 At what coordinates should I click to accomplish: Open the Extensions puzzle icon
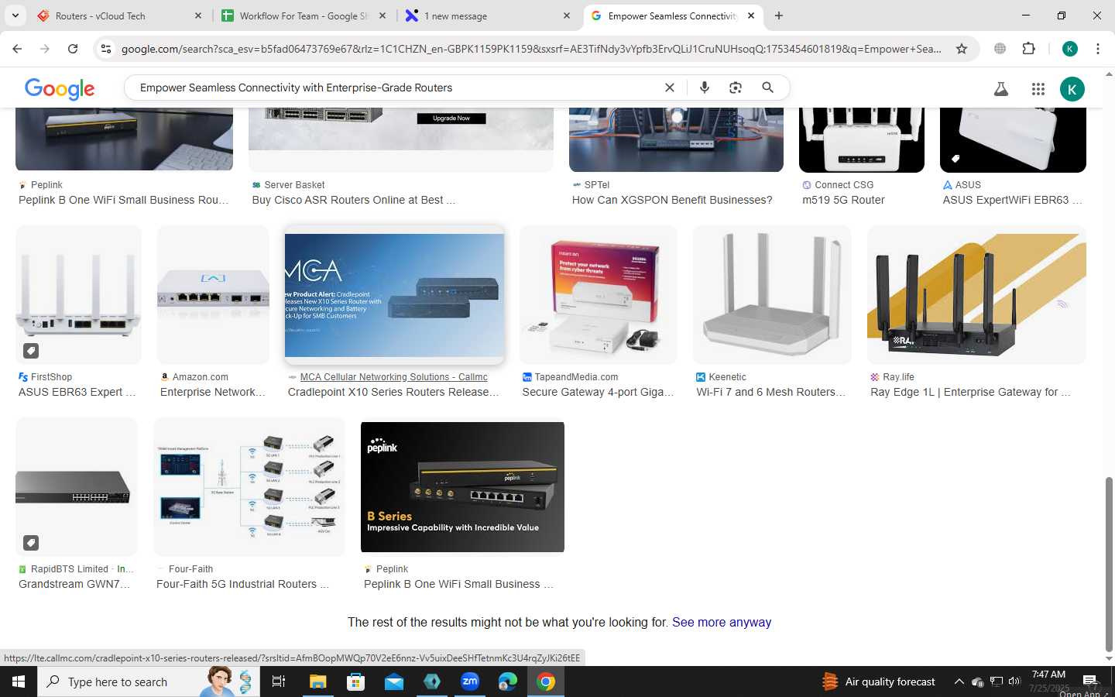coord(1028,49)
